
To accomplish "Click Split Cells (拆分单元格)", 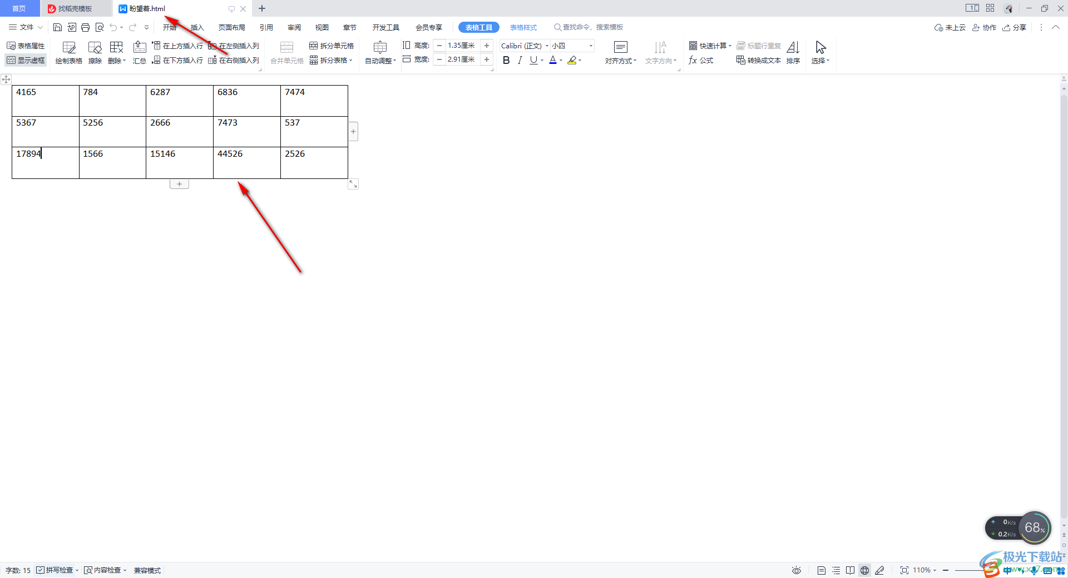I will (332, 46).
